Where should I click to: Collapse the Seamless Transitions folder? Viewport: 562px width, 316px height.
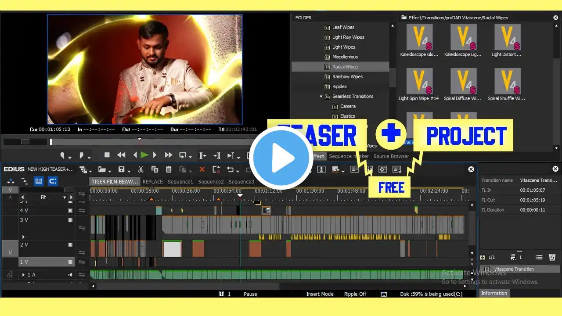click(321, 97)
